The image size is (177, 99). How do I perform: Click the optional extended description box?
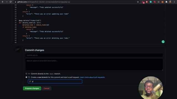click(x=94, y=64)
